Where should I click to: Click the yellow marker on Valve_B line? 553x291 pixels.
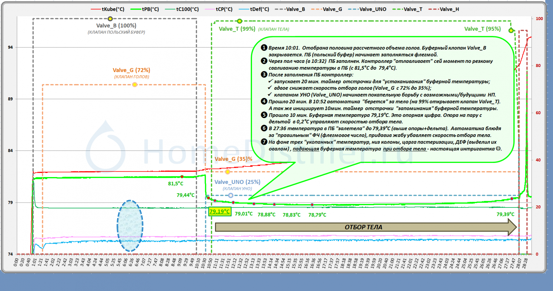[110, 19]
